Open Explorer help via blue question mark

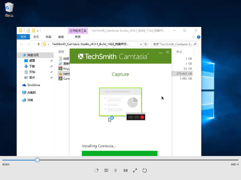tap(199, 37)
